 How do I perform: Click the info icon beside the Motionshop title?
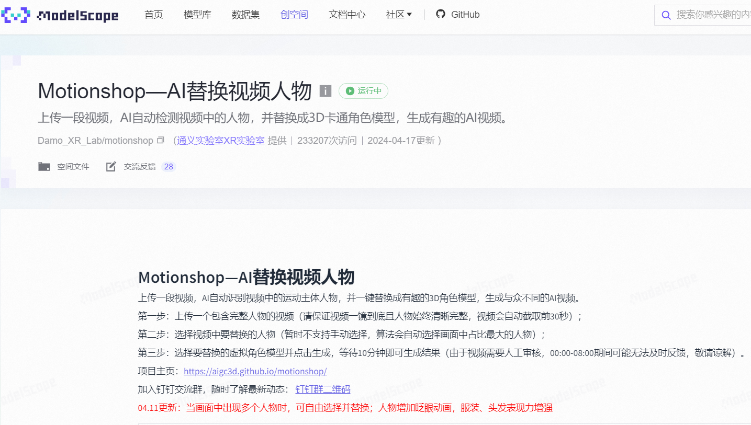click(326, 91)
